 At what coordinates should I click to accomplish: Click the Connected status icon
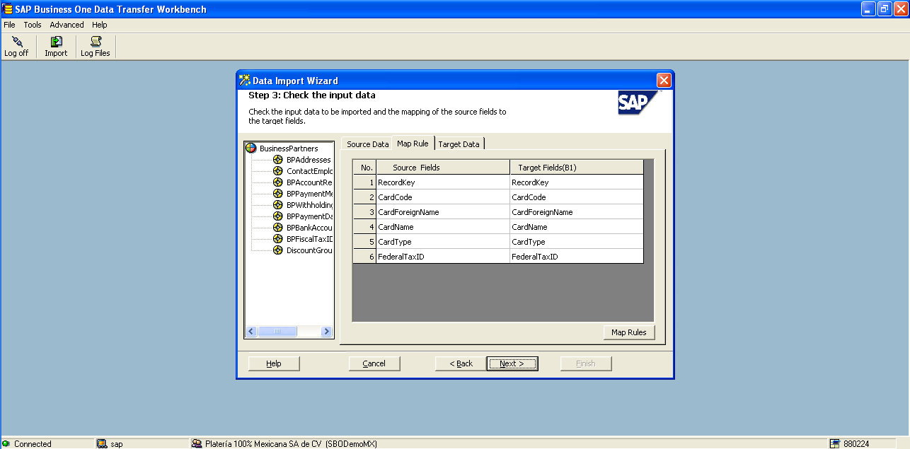coord(6,443)
